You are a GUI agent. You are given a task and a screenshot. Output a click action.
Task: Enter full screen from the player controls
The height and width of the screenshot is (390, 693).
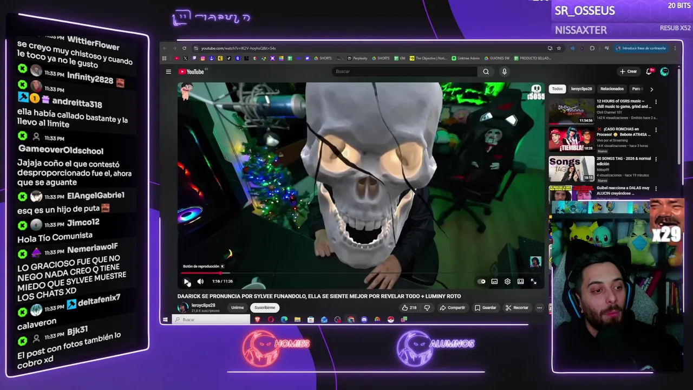point(533,282)
